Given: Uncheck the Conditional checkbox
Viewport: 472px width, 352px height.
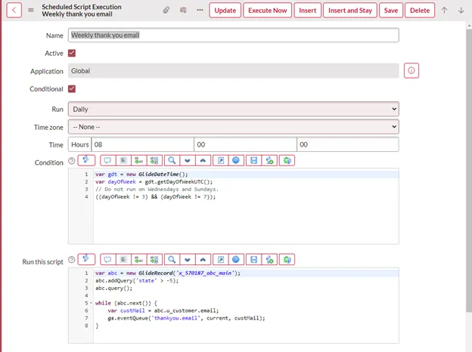Looking at the screenshot, I should point(72,89).
